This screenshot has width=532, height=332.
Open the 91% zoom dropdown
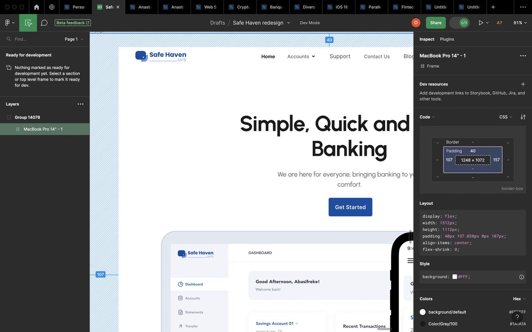520,23
